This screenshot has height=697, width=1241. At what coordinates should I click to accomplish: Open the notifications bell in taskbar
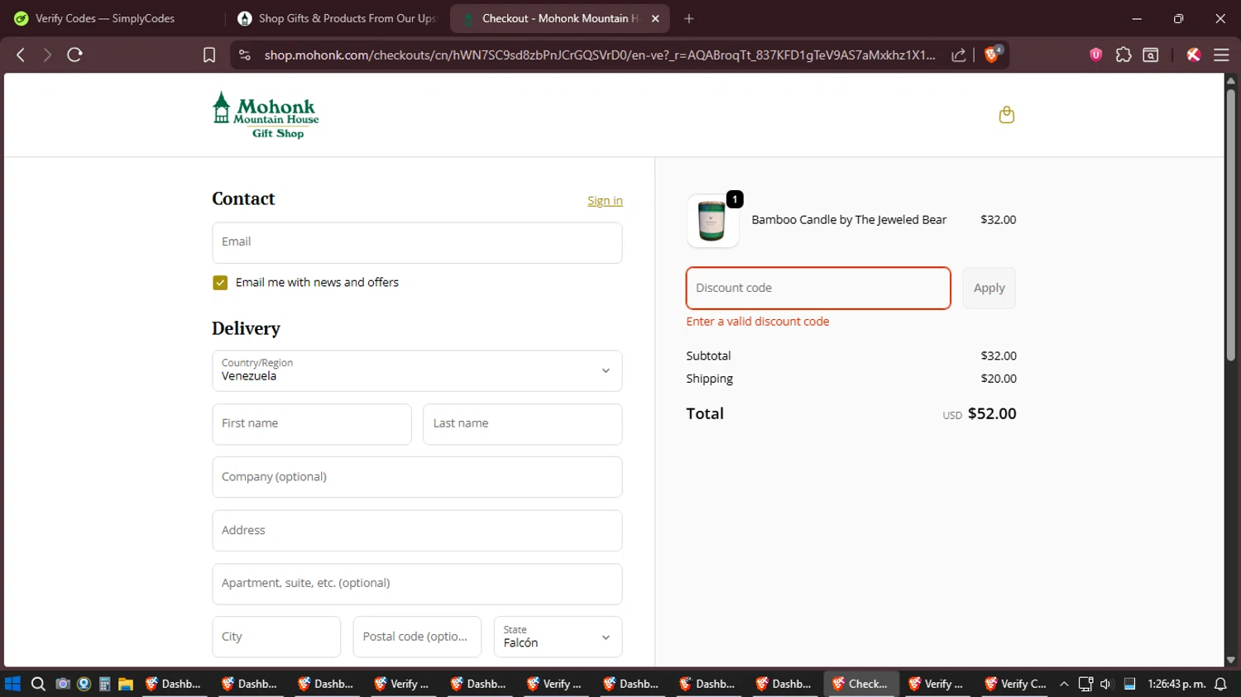pos(1220,684)
